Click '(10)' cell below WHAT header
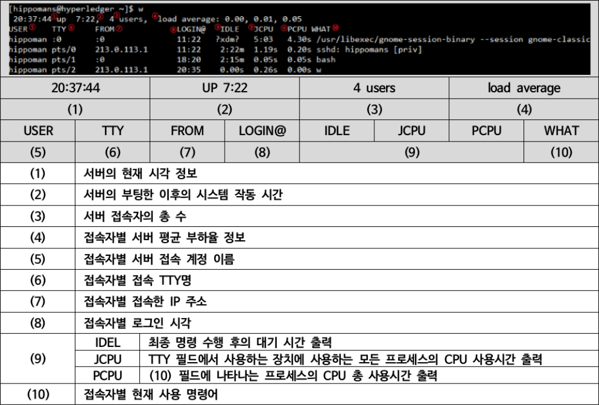The width and height of the screenshot is (599, 405). point(561,152)
